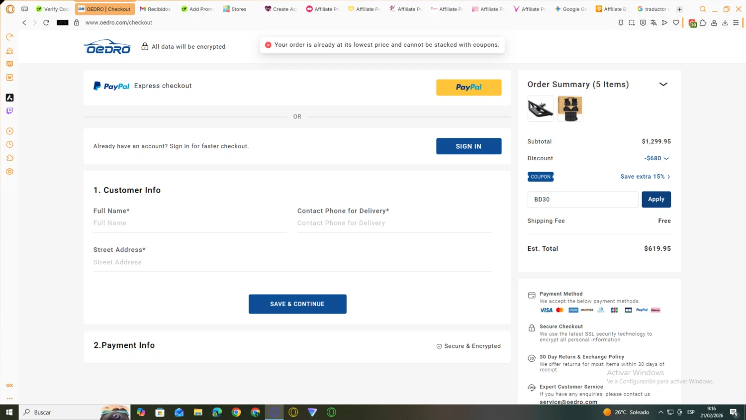Open the sidebar history clock icon
The width and height of the screenshot is (746, 420).
9,144
